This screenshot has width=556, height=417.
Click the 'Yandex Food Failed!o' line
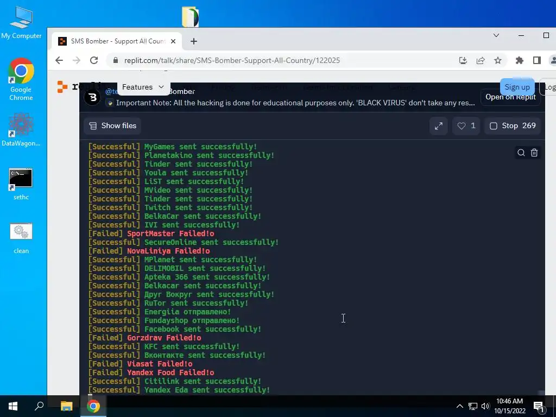(151, 372)
